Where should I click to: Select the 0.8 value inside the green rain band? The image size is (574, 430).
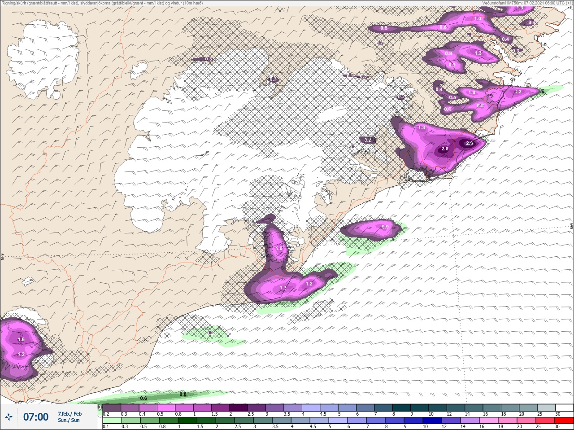click(x=183, y=394)
